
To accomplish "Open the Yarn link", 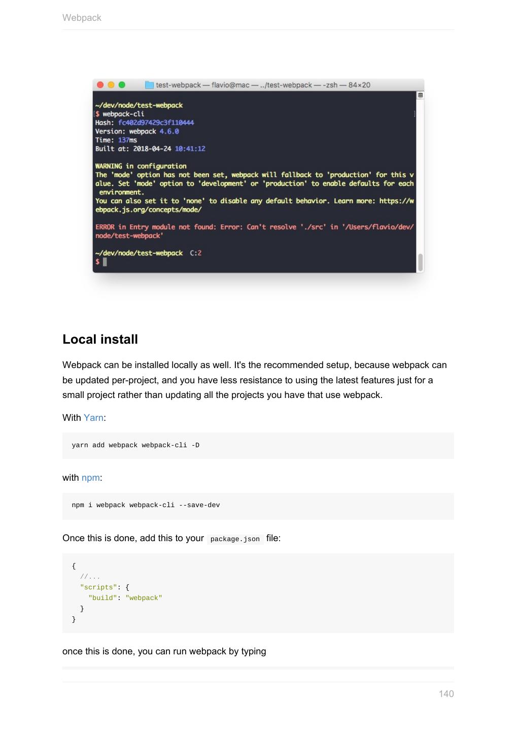I will click(93, 418).
